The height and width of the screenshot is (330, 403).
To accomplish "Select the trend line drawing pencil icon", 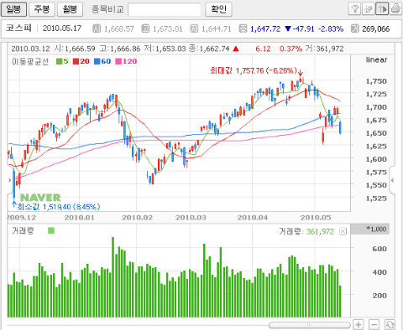I will coord(368,8).
